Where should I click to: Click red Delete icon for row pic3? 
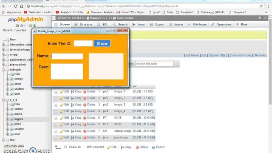click(85, 105)
